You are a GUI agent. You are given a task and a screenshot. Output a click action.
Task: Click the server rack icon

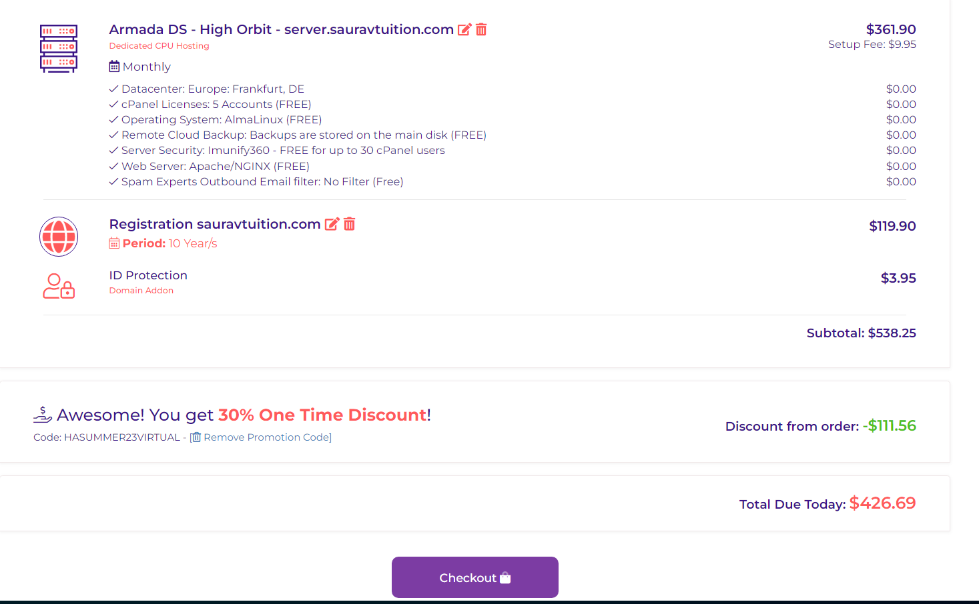click(59, 48)
